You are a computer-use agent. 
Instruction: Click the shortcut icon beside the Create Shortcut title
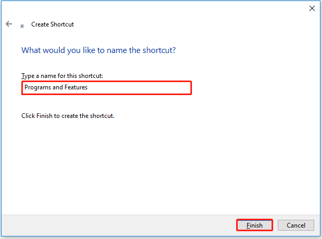22,25
